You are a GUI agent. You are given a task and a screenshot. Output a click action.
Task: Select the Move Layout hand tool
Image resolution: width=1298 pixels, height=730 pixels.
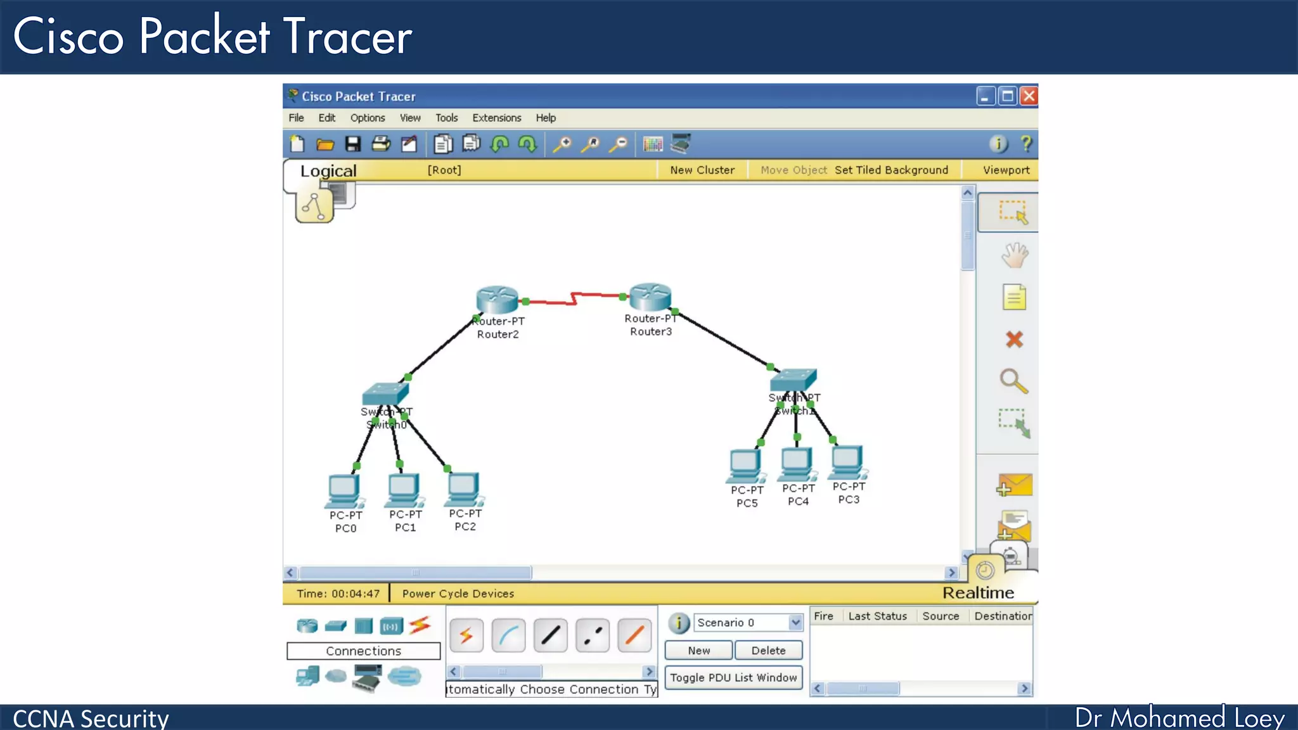pos(1014,255)
